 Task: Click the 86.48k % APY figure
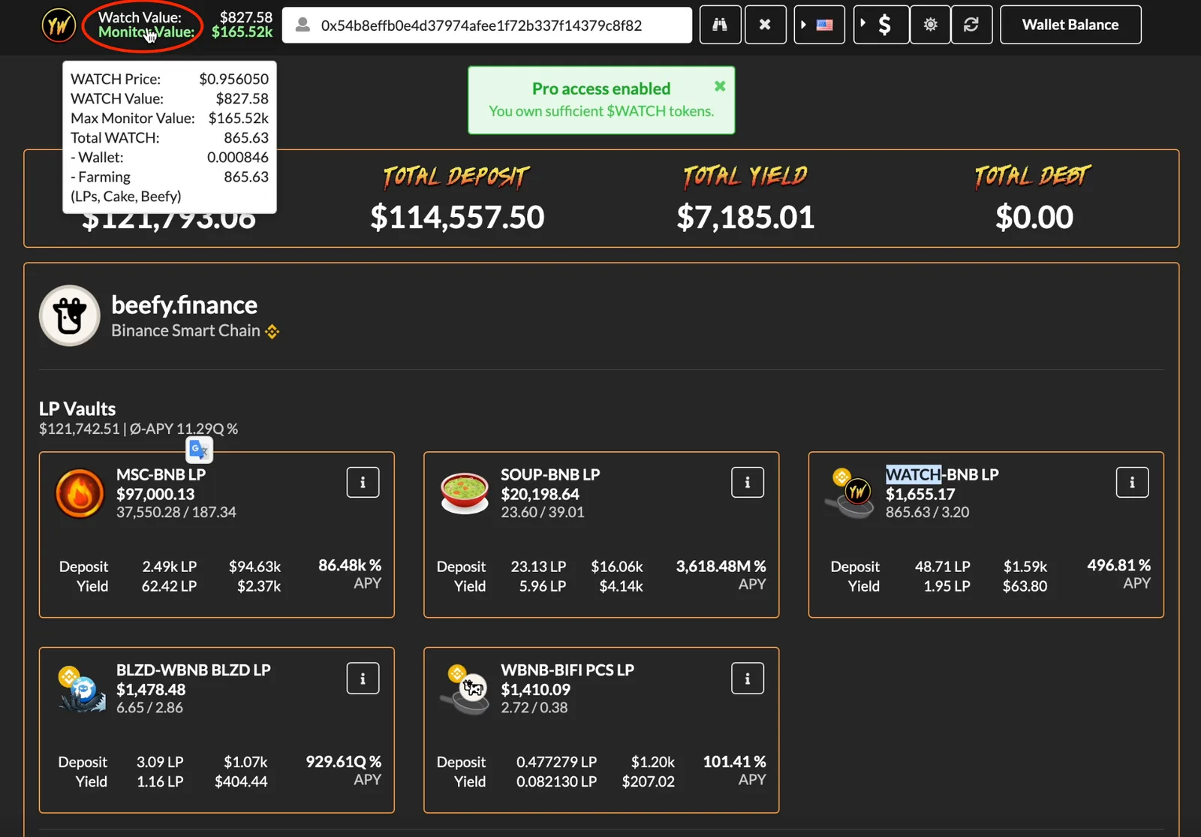coord(350,565)
